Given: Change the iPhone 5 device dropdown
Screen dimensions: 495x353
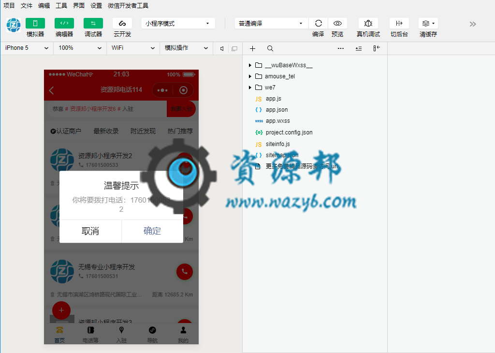Looking at the screenshot, I should point(27,48).
